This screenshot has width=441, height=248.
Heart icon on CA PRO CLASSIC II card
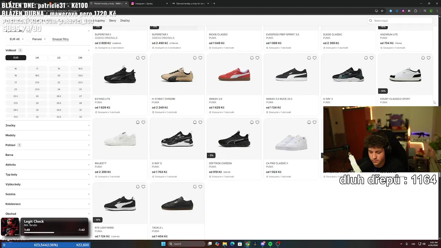315,122
